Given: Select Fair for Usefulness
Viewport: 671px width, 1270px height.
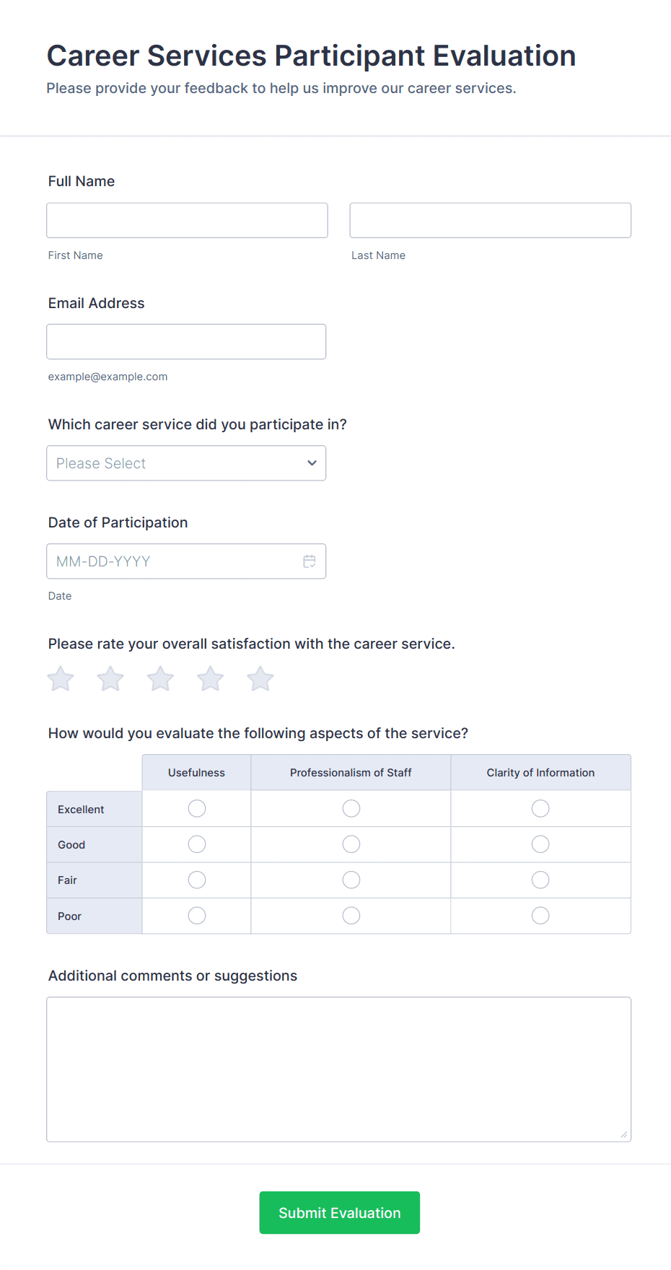Looking at the screenshot, I should (x=196, y=880).
